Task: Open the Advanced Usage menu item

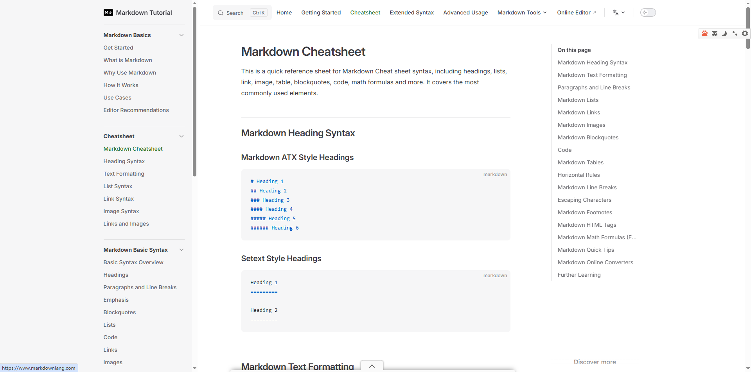Action: (x=465, y=12)
